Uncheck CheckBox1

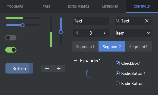[x=118, y=63]
